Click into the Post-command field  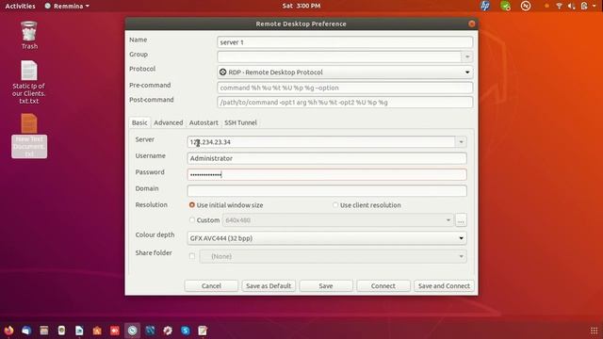tap(345, 103)
